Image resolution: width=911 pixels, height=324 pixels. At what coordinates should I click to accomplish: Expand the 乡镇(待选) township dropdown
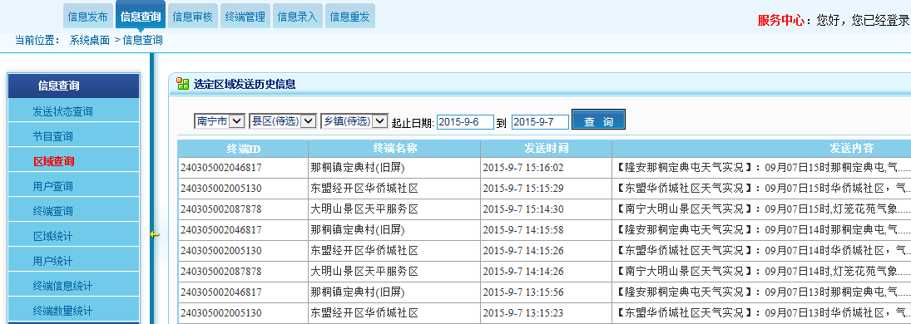pos(354,120)
